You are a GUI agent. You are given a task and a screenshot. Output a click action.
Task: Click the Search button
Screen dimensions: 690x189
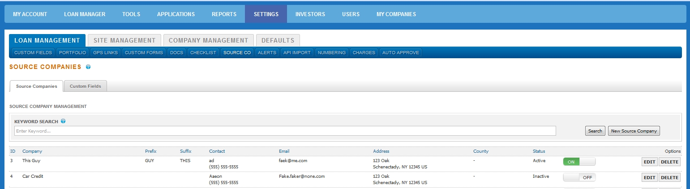[595, 131]
